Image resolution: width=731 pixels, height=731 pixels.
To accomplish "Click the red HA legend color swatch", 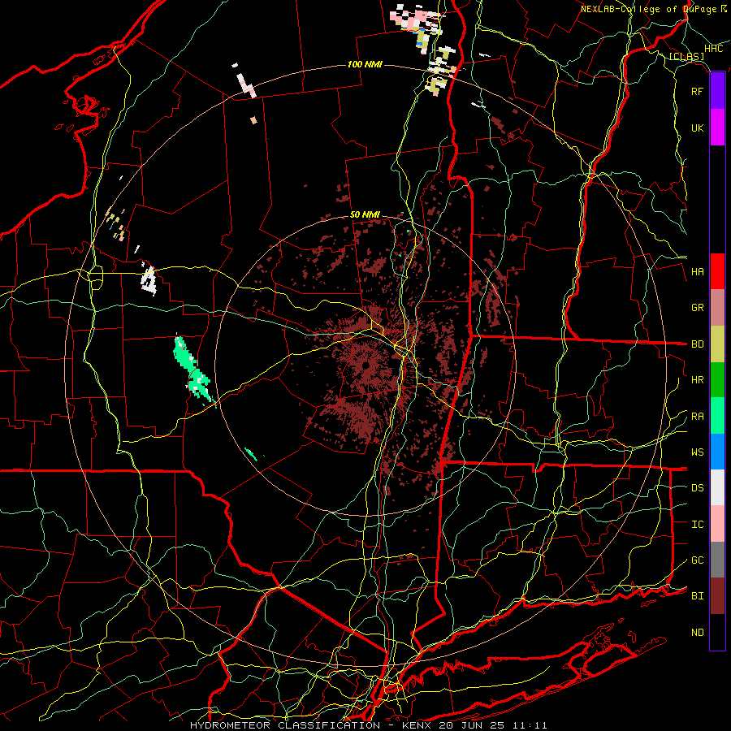I will tap(717, 271).
